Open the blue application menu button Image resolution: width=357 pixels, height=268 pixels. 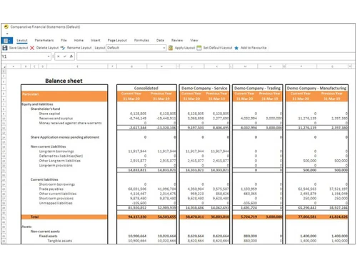[7, 41]
